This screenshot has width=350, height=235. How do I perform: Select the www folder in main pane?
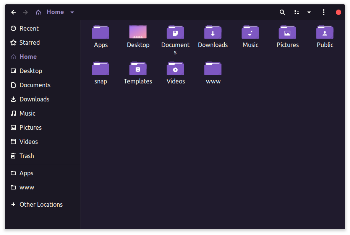(x=213, y=69)
